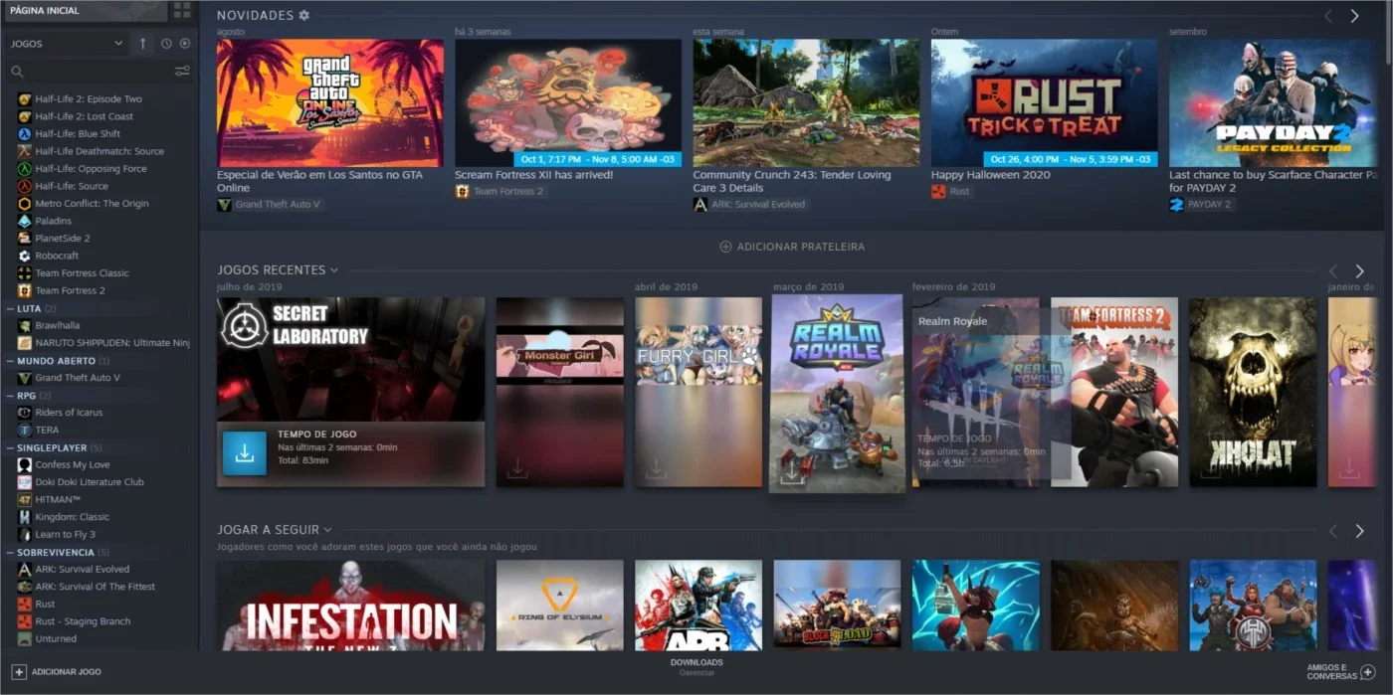Toggle the ready-to-play filter icon
Image resolution: width=1393 pixels, height=695 pixels.
pyautogui.click(x=185, y=44)
